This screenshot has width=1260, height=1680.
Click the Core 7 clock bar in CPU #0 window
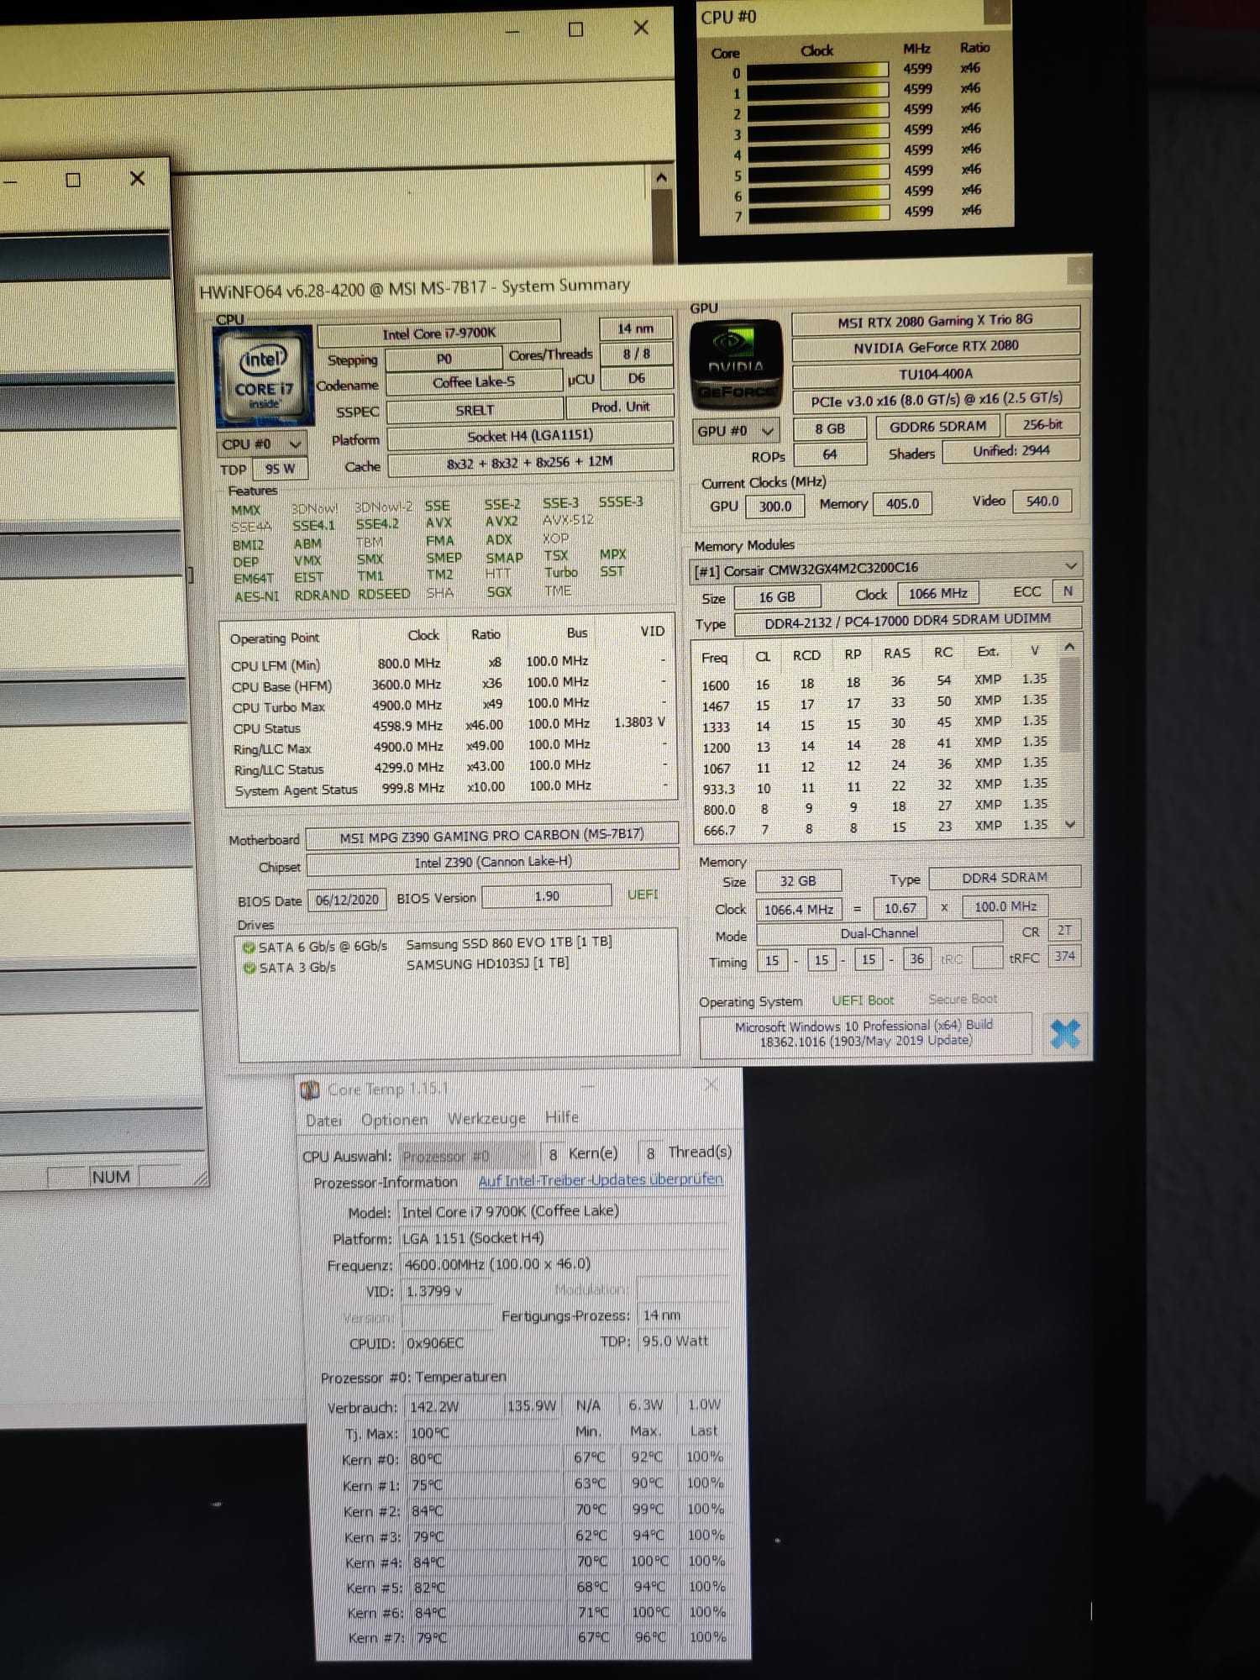819,213
